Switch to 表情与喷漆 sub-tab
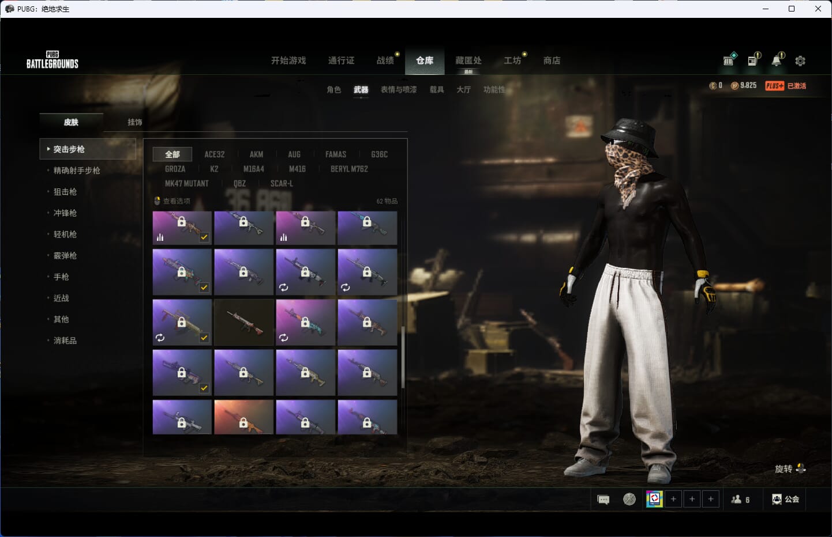Image resolution: width=832 pixels, height=537 pixels. (399, 90)
